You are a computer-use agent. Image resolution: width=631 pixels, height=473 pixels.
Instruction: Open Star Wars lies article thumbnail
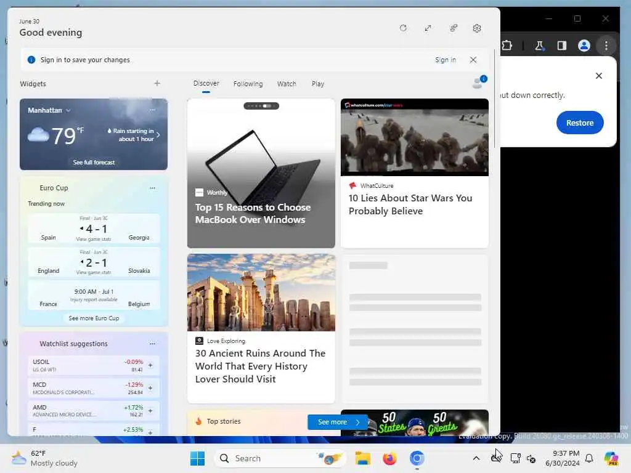(x=415, y=137)
